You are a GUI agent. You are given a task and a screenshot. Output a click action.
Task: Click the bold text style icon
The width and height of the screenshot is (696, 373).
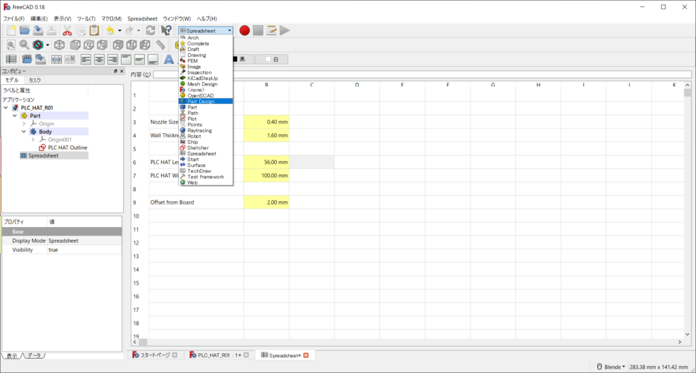169,59
